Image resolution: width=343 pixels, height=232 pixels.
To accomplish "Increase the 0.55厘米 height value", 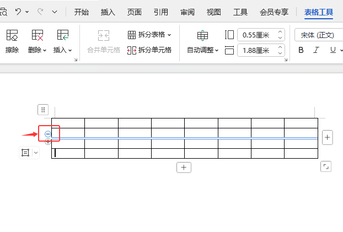I will 280,32.
